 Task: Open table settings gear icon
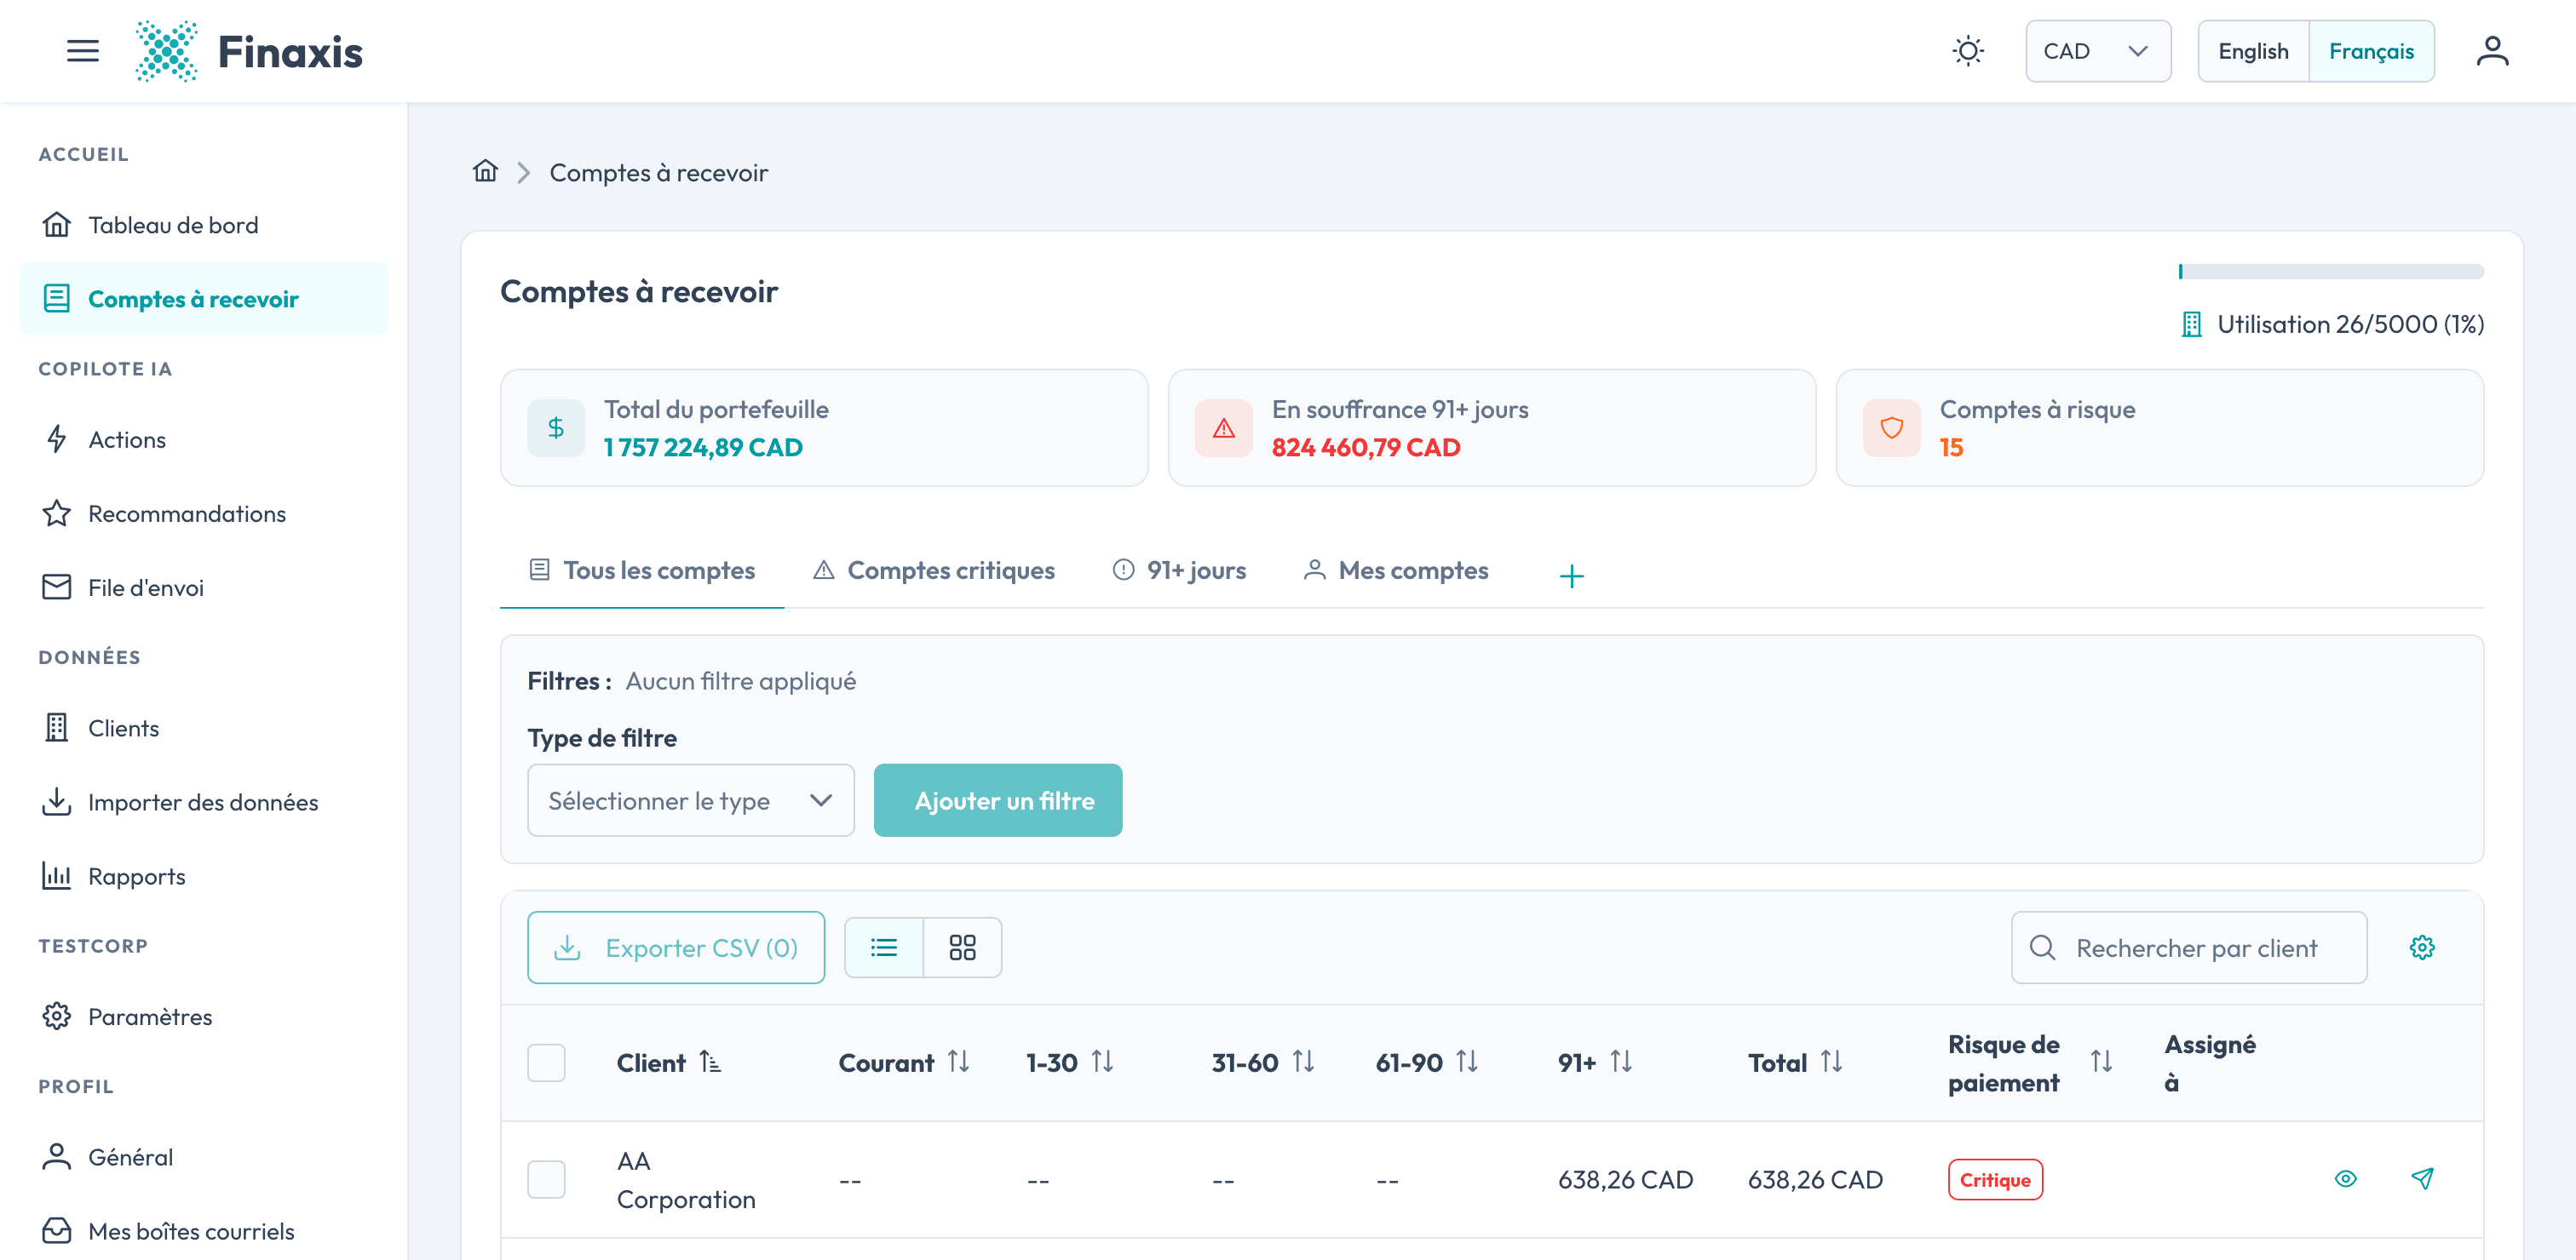(x=2421, y=946)
